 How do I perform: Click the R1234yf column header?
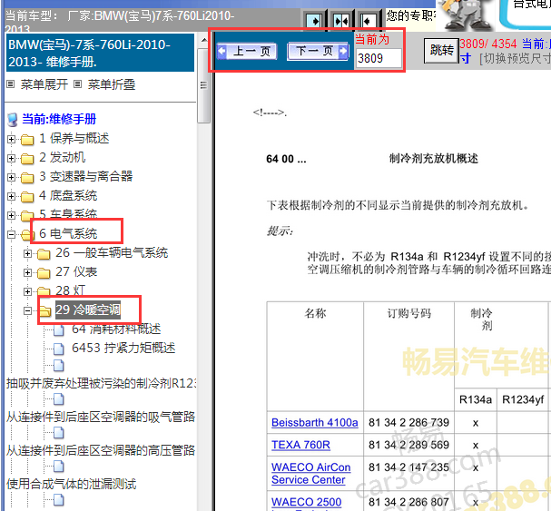coord(523,399)
